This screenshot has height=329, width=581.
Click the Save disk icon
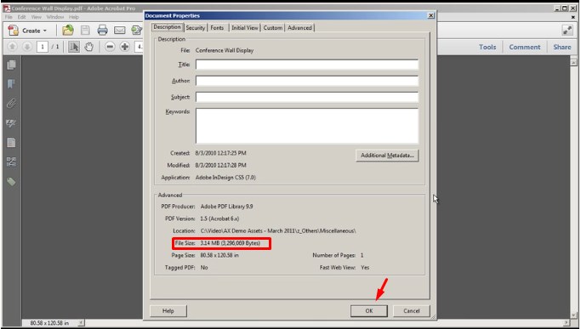(x=85, y=31)
